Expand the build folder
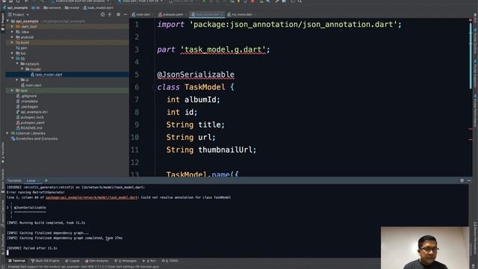 click(12, 43)
